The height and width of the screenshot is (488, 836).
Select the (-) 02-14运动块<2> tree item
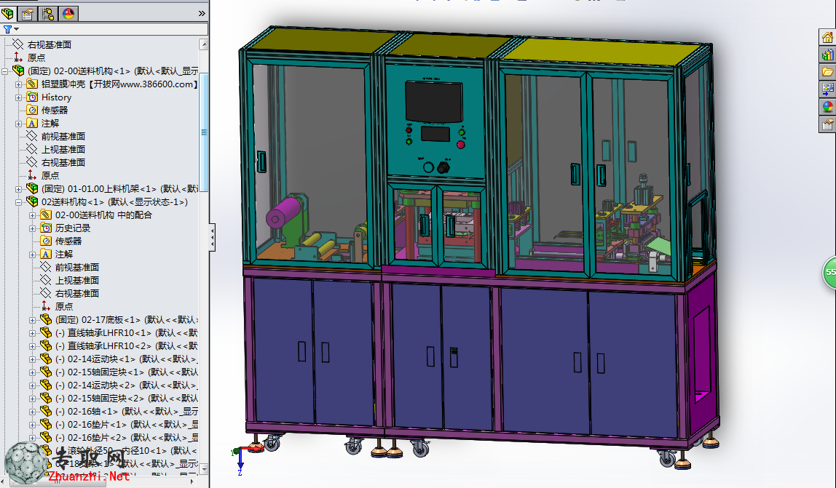[x=127, y=385]
